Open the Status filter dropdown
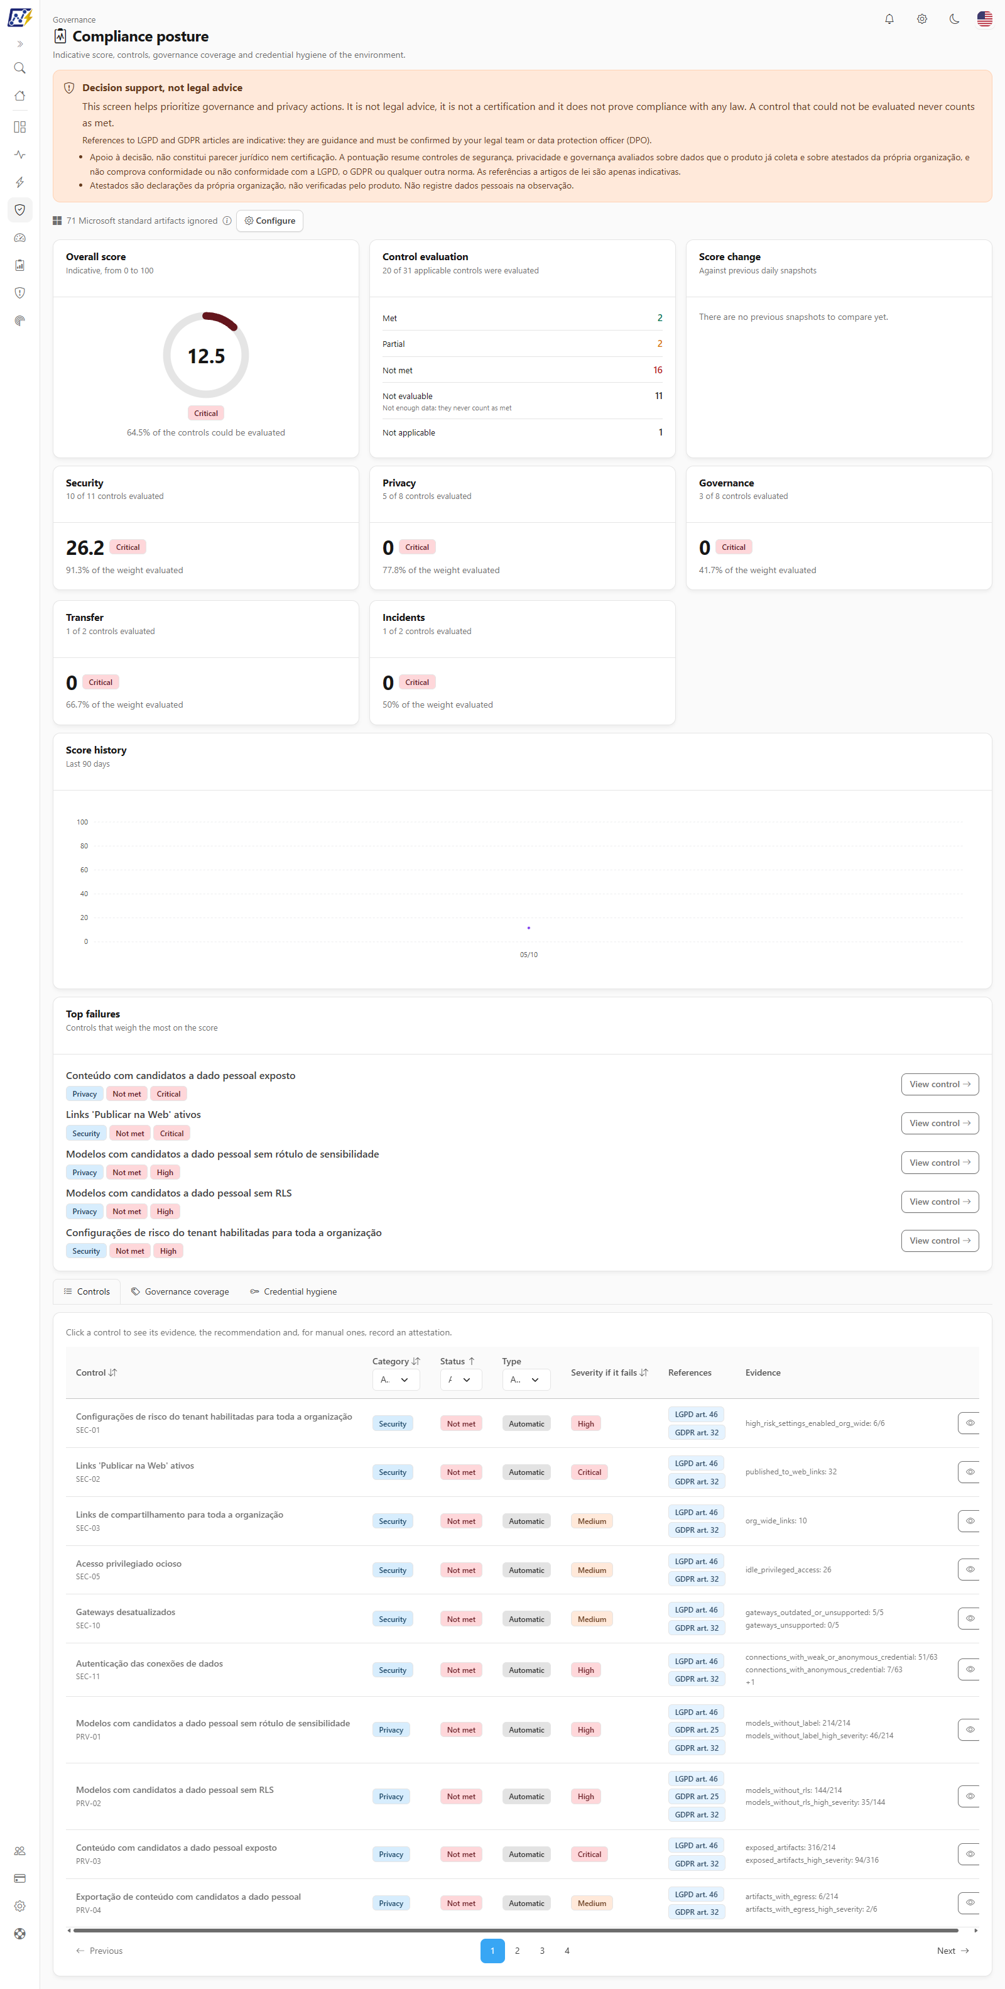This screenshot has width=1005, height=1989. 461,1380
